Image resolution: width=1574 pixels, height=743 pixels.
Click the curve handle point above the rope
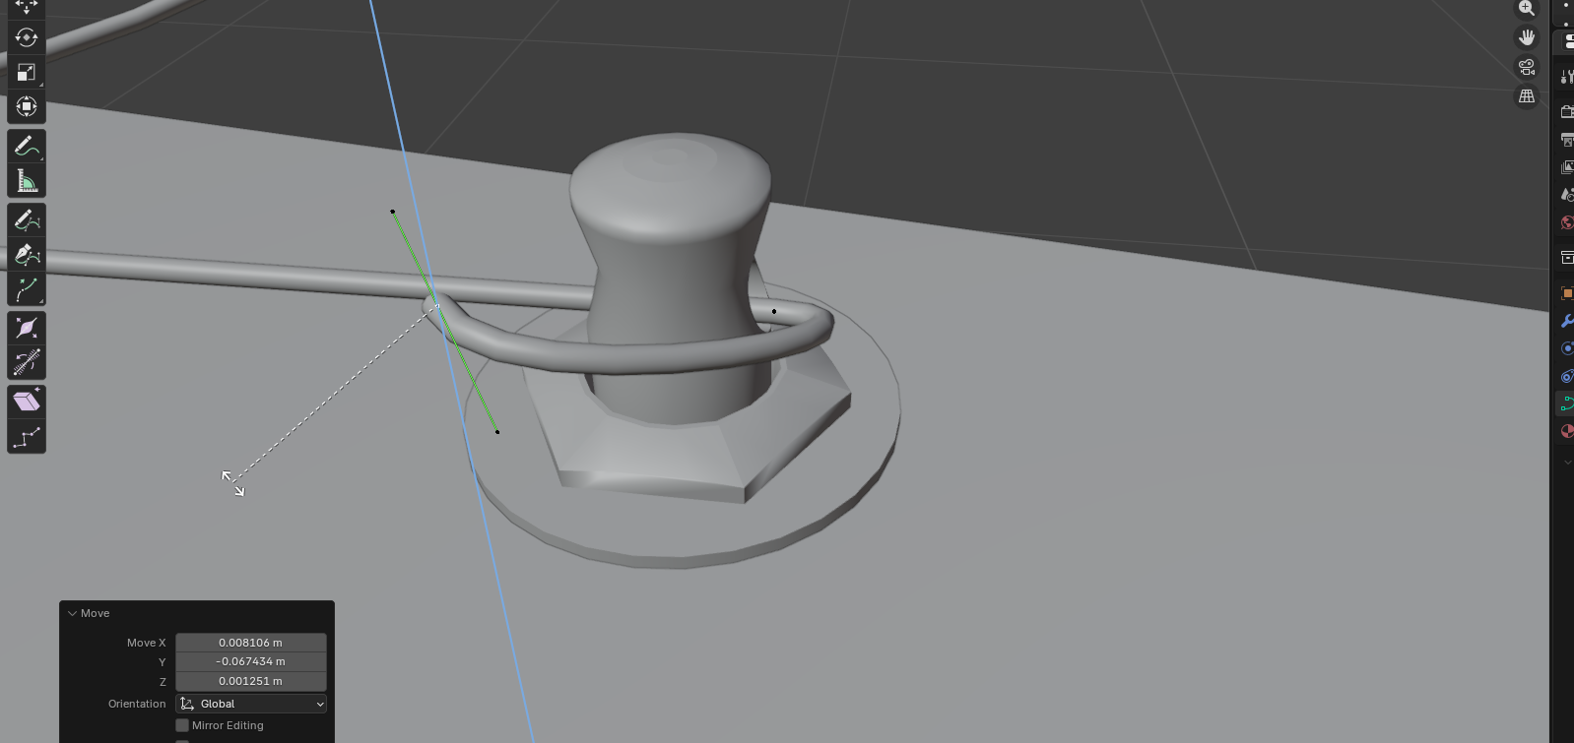pyautogui.click(x=393, y=212)
